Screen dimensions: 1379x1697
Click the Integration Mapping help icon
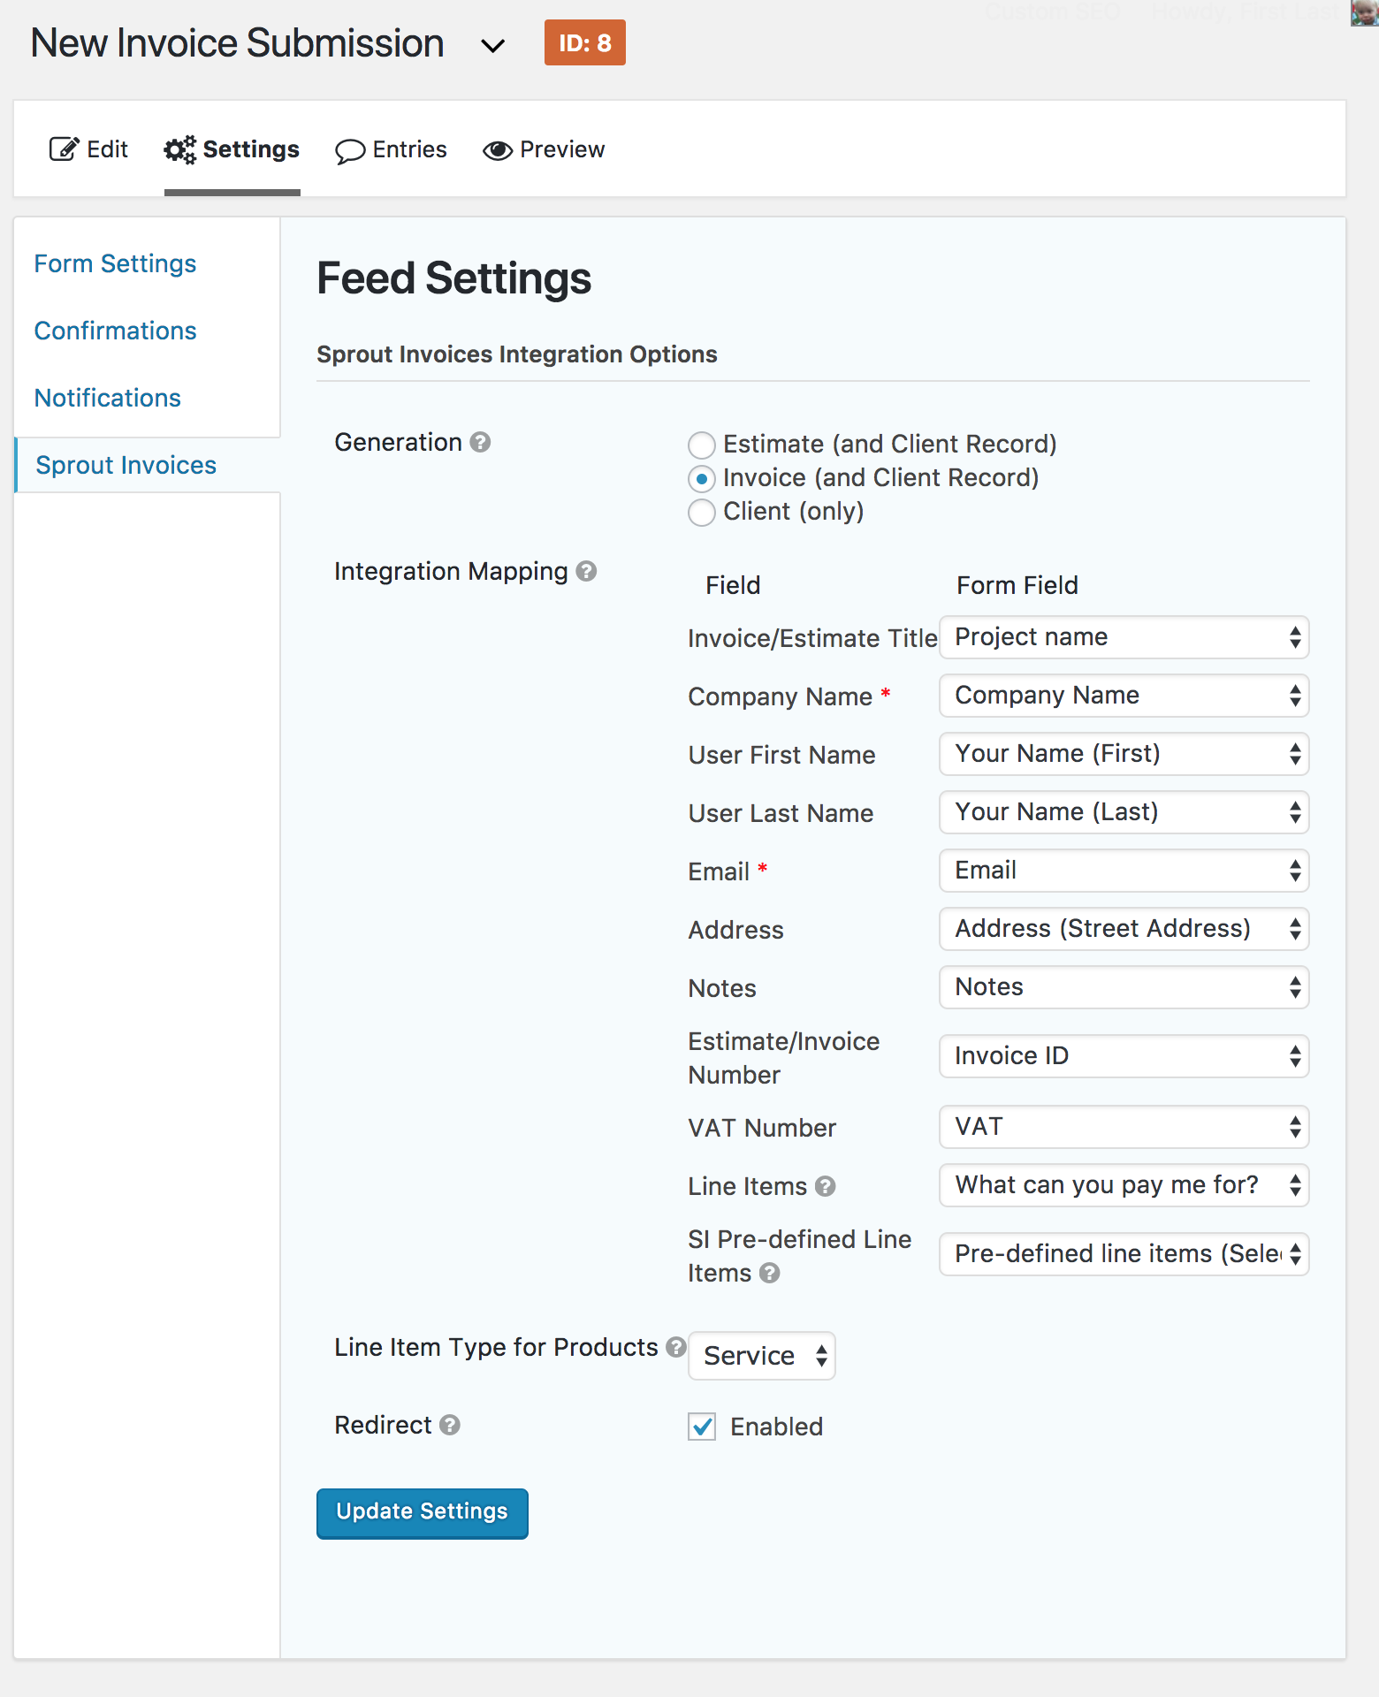point(586,571)
